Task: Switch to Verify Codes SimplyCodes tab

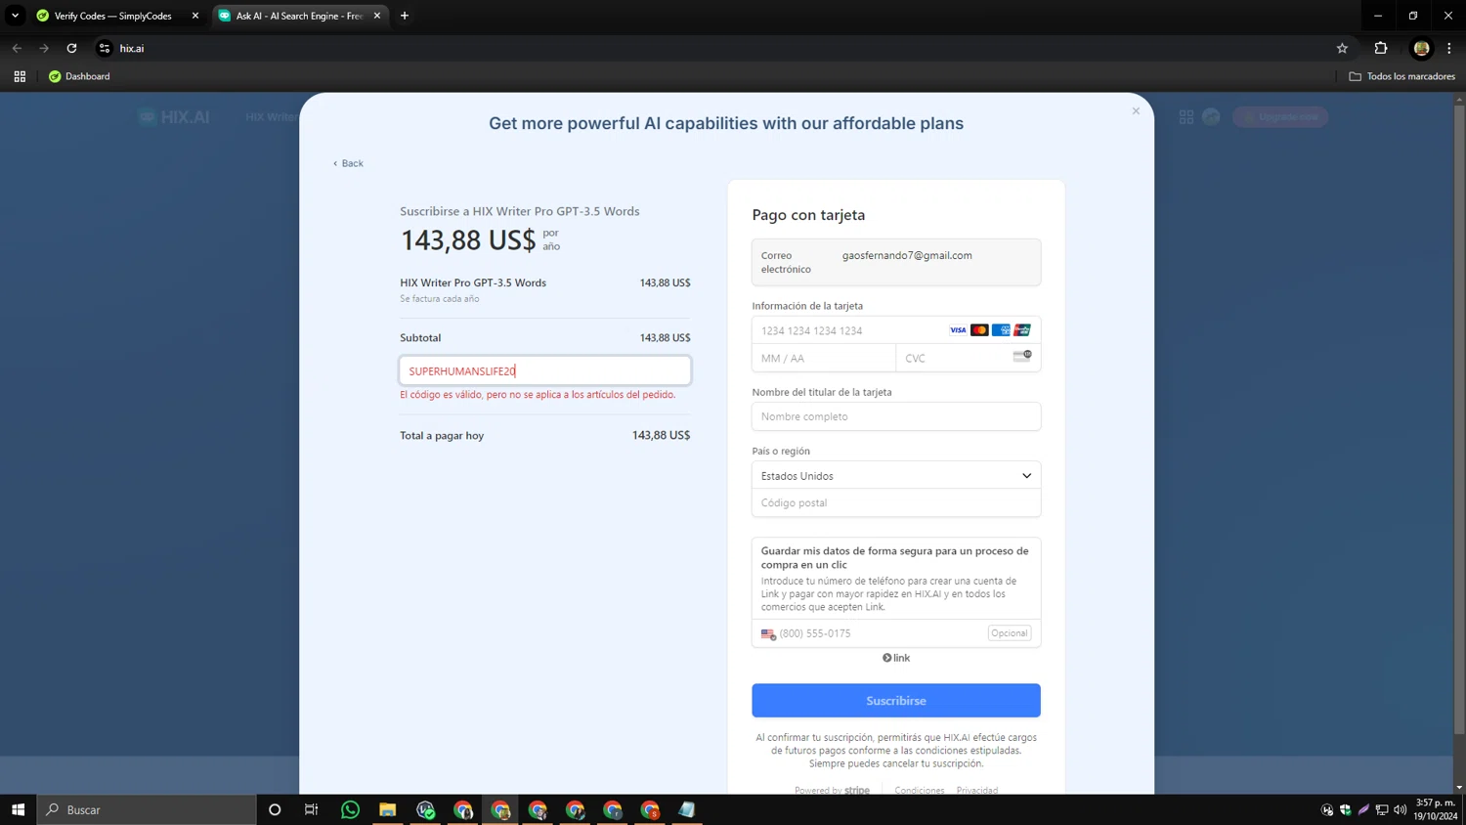Action: 115,16
